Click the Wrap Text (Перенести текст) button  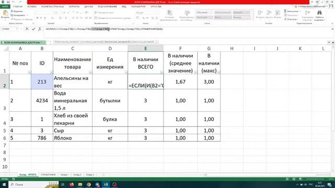(104, 13)
